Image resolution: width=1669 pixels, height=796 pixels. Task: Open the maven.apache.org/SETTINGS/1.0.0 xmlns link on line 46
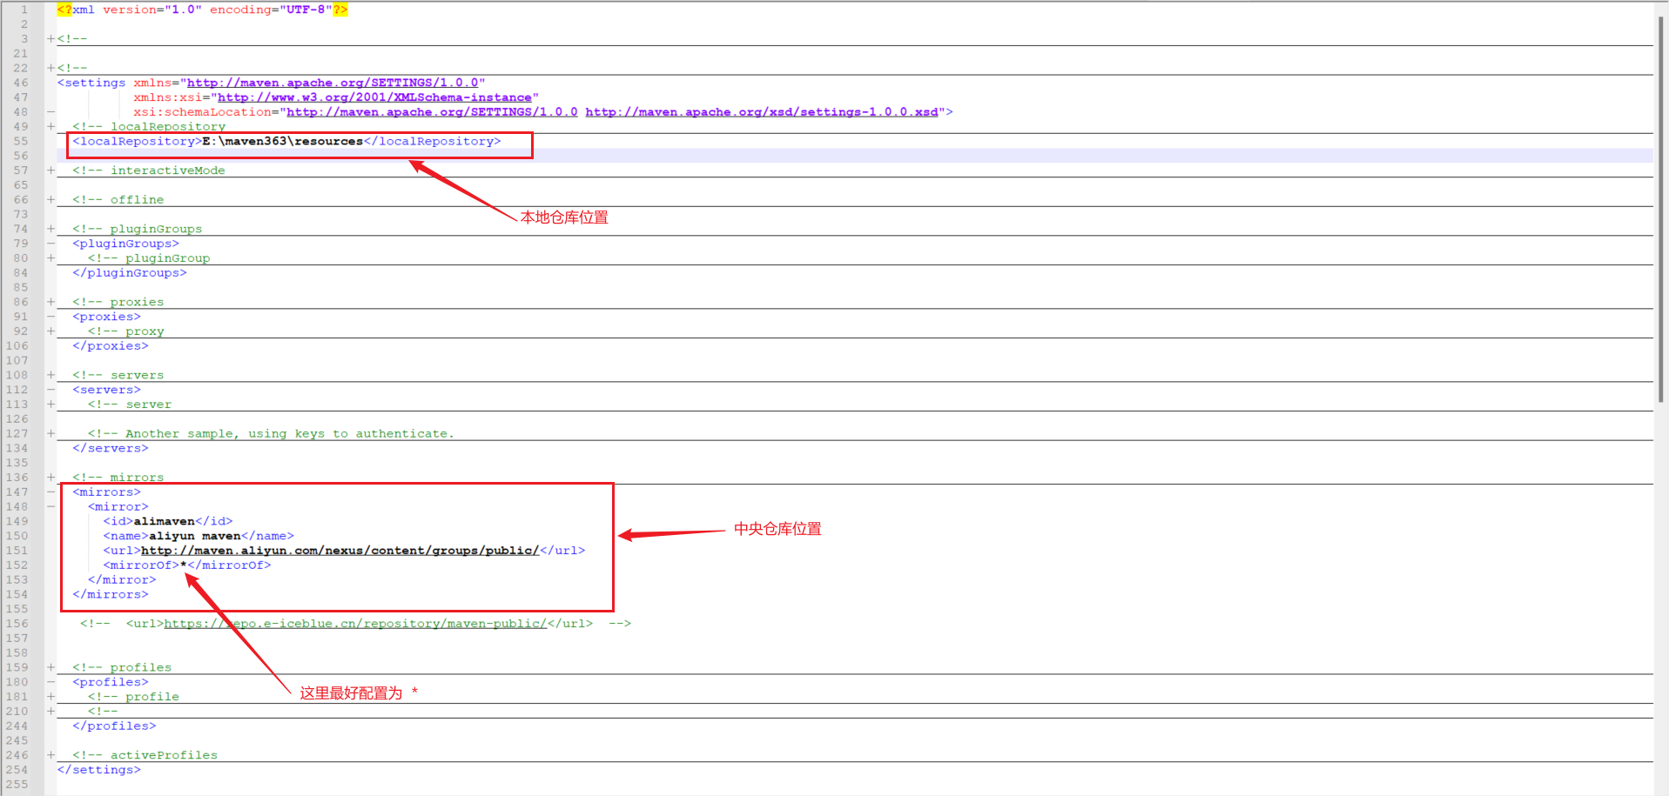point(333,83)
